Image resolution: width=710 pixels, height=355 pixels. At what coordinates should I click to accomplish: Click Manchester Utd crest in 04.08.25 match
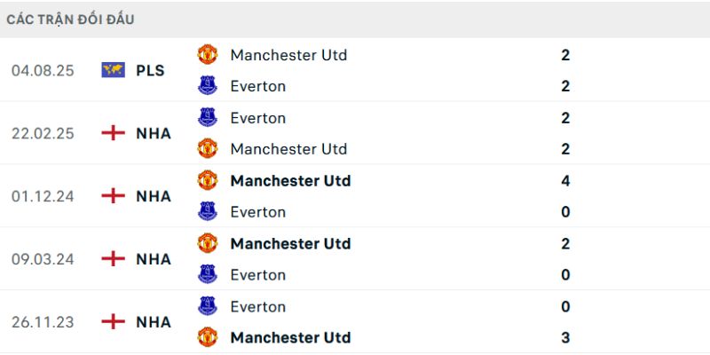click(x=208, y=55)
